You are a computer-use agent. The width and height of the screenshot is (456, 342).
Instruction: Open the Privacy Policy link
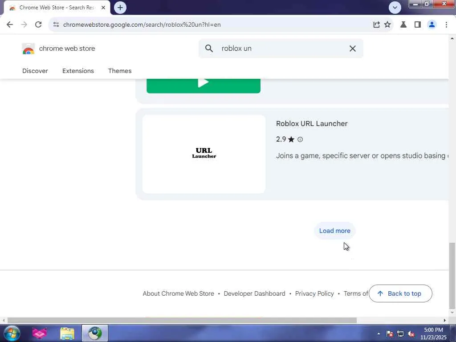coord(314,294)
